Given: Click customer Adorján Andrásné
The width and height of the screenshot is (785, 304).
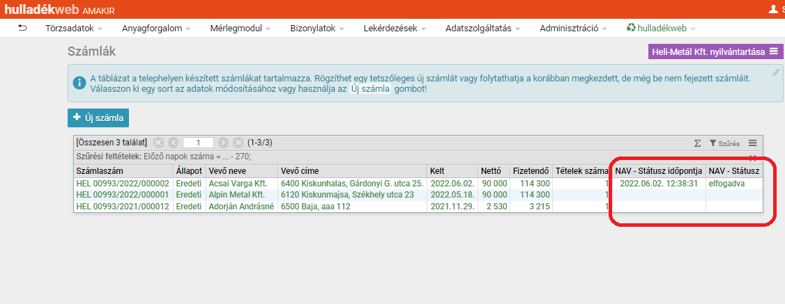Looking at the screenshot, I should point(242,206).
